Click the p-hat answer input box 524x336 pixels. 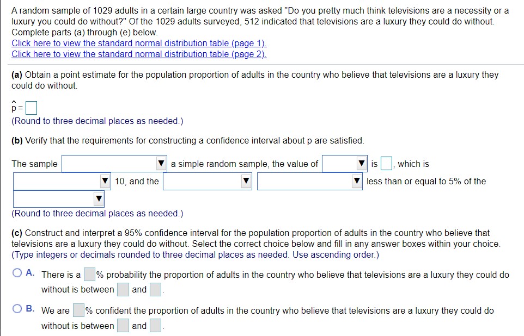pos(31,107)
